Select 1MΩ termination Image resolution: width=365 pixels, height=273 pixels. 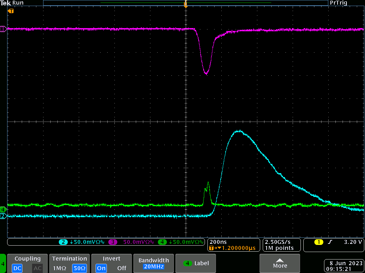click(59, 268)
